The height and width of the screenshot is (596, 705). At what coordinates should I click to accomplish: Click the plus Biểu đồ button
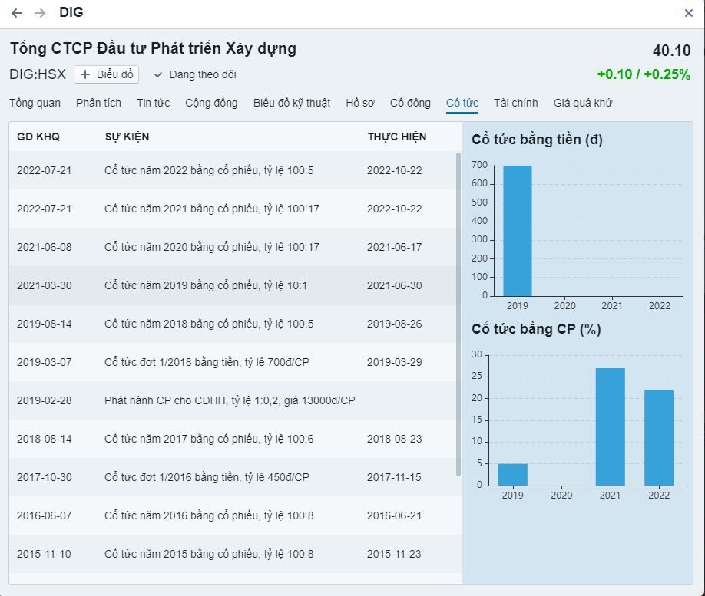(x=107, y=74)
